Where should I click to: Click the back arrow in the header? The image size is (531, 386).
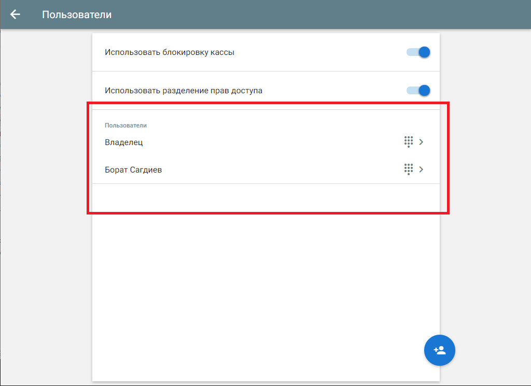16,15
